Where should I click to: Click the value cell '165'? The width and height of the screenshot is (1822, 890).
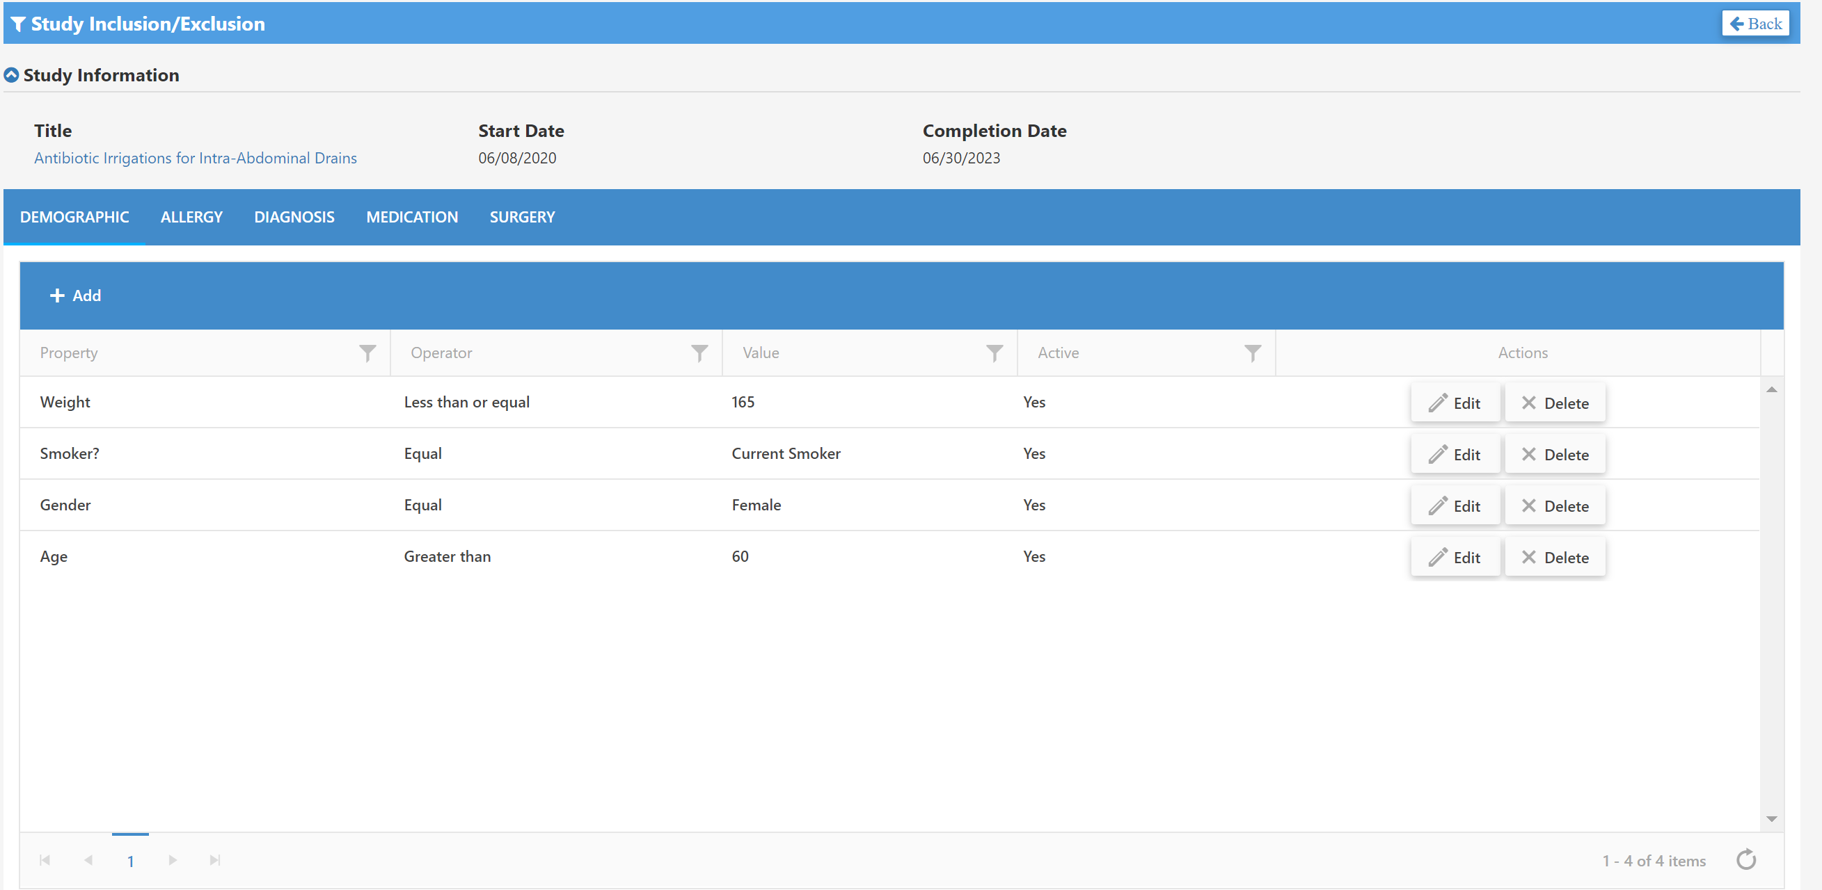869,402
